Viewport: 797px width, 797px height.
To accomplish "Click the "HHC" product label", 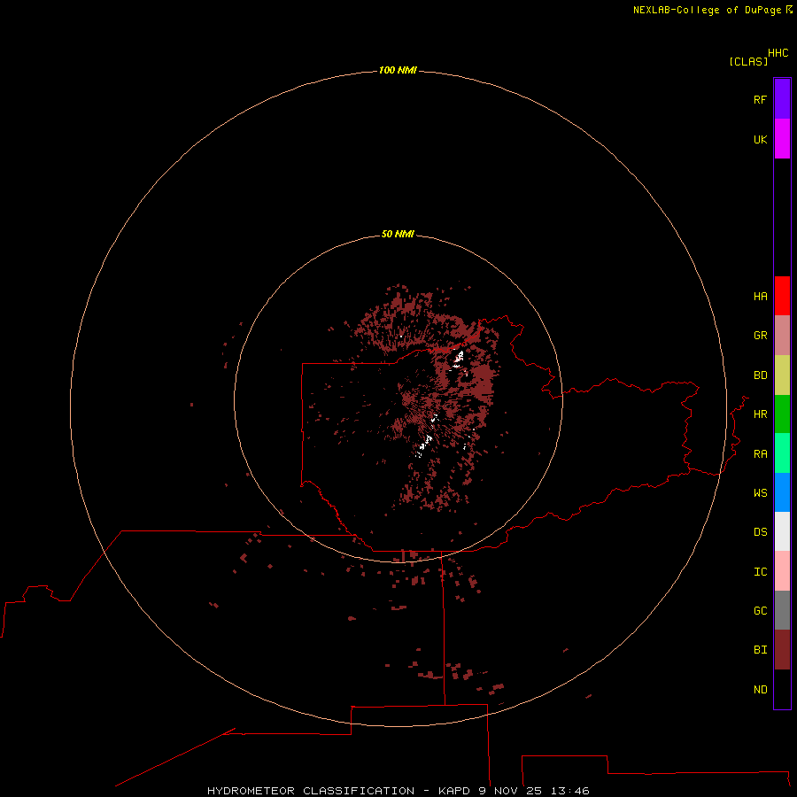I will [x=778, y=53].
